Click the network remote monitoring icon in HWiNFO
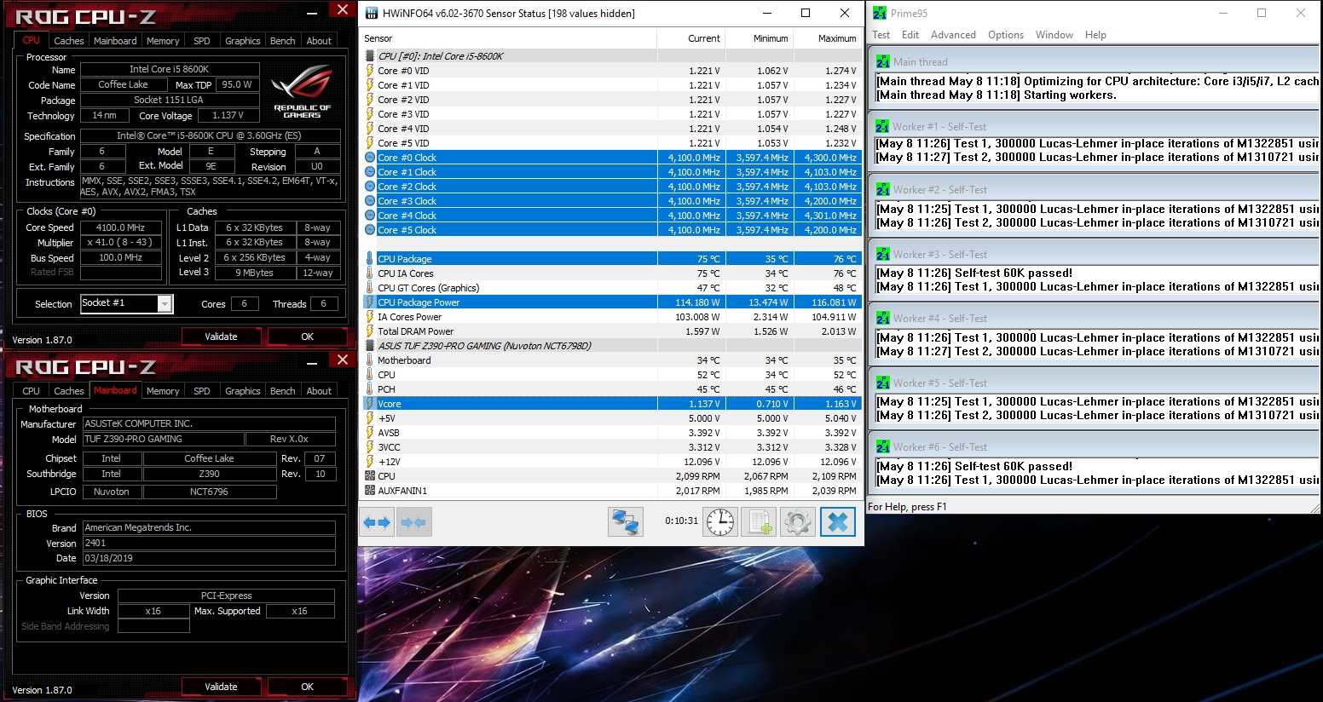Image resolution: width=1323 pixels, height=702 pixels. pos(625,522)
